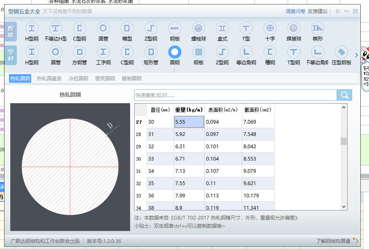Open the 反馈建议 link
The height and width of the screenshot is (249, 369).
click(318, 11)
